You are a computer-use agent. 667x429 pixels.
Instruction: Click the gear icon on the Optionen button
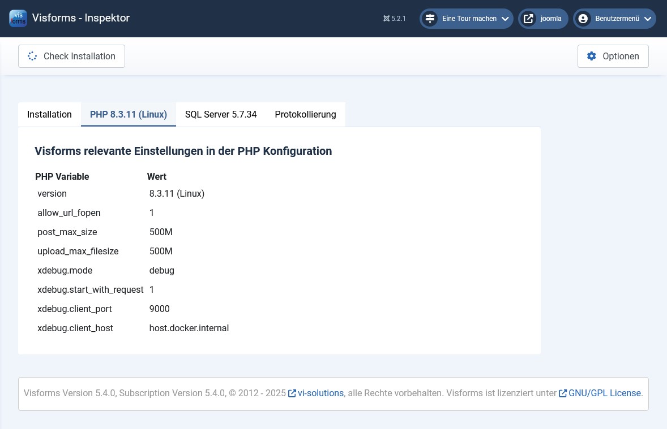click(x=592, y=56)
